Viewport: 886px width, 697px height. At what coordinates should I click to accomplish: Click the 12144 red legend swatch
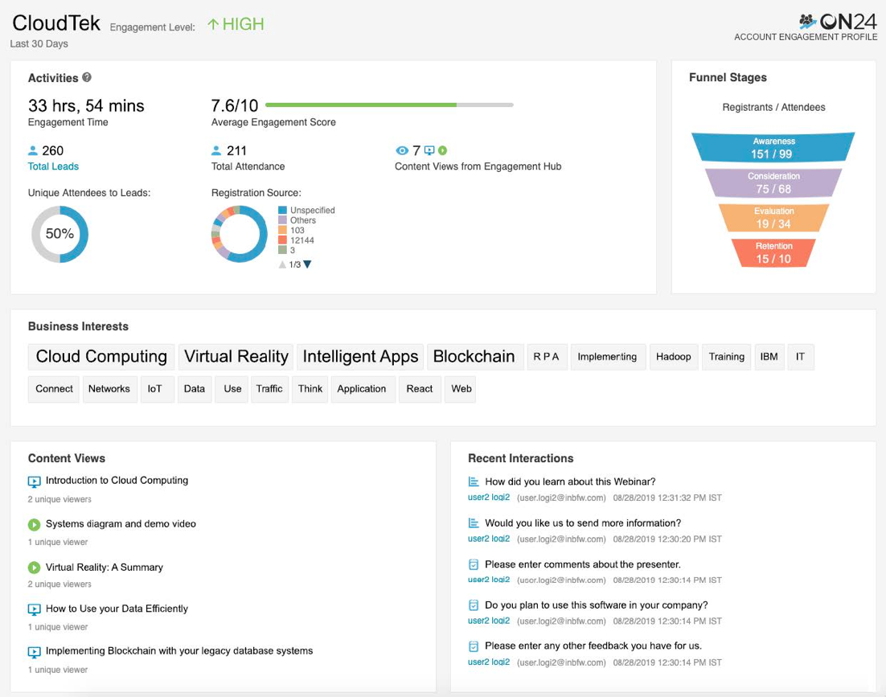coord(282,240)
